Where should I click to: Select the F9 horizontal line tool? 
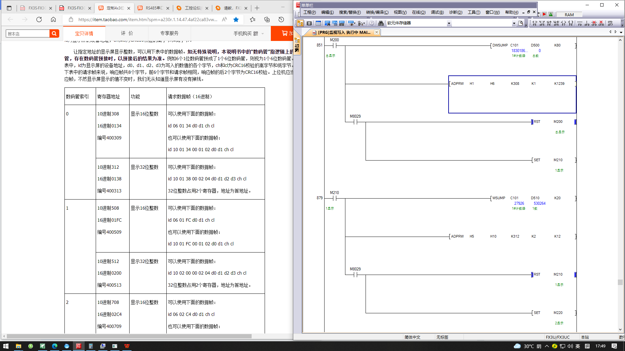(x=580, y=23)
